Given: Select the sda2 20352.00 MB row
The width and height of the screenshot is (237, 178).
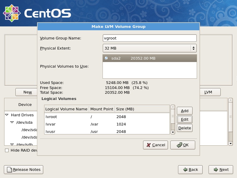Looking at the screenshot, I should coord(150,58).
